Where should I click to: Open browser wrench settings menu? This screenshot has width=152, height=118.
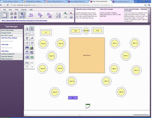pyautogui.click(x=149, y=5)
